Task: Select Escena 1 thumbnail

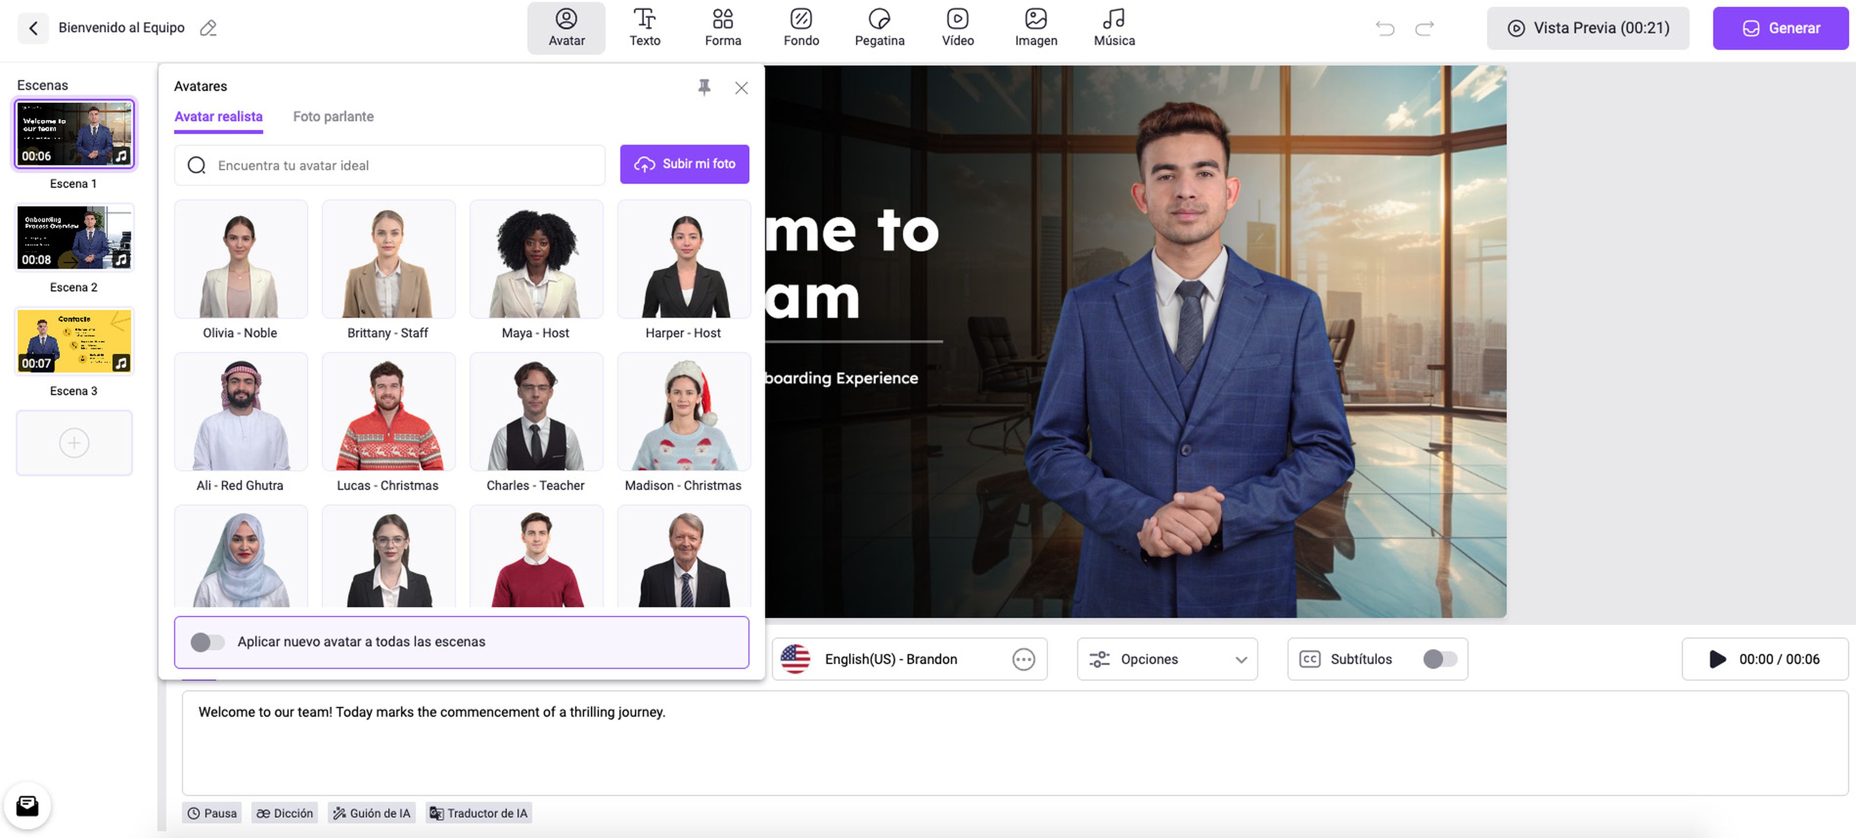Action: [x=74, y=134]
